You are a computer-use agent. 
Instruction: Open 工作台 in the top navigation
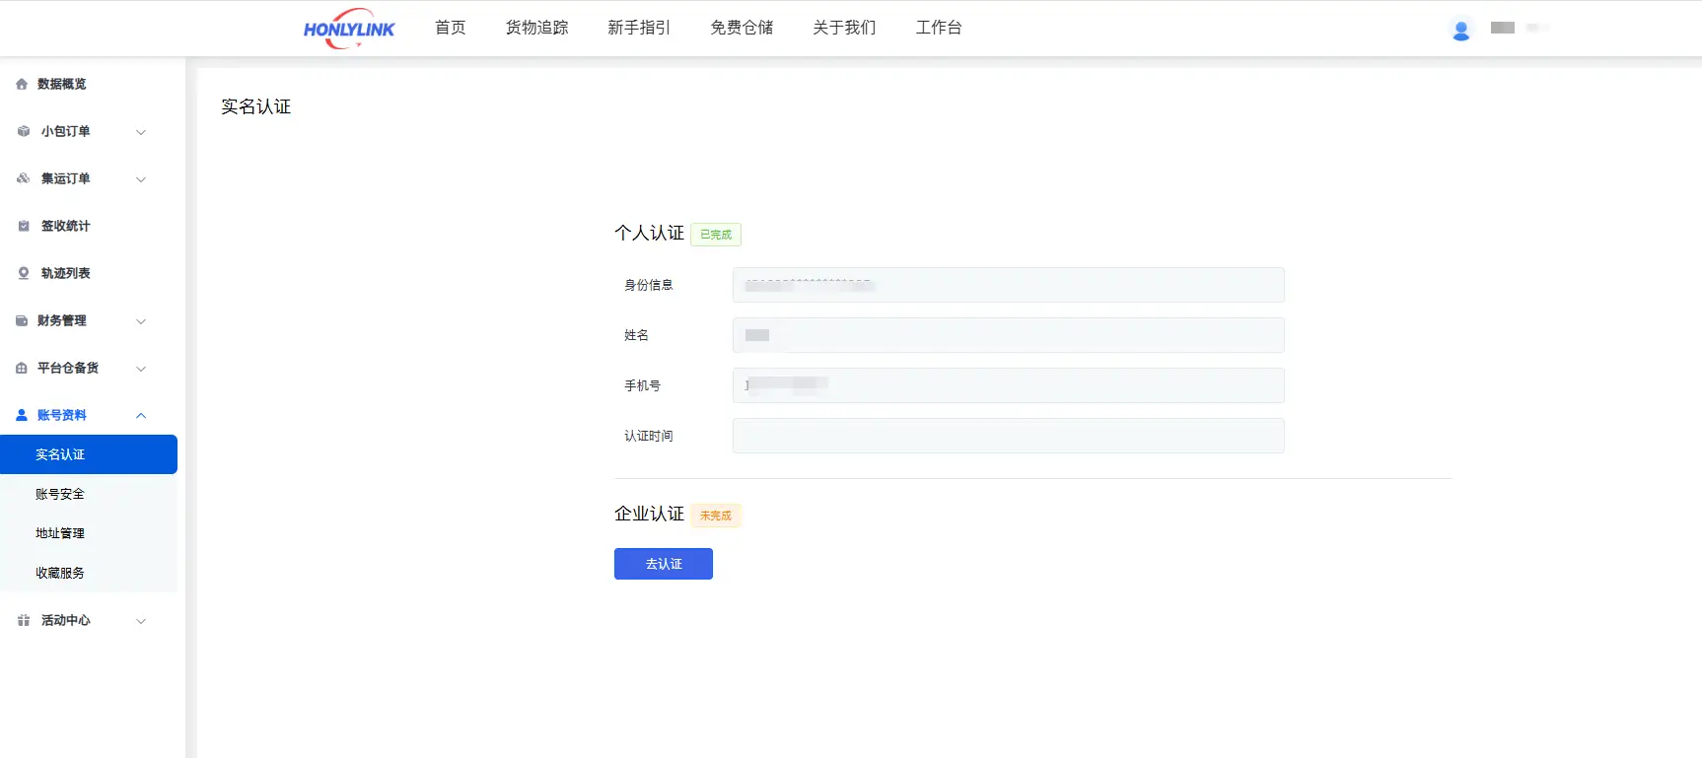point(938,28)
